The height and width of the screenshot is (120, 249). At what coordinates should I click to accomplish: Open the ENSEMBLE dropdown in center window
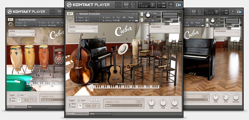tap(164, 31)
